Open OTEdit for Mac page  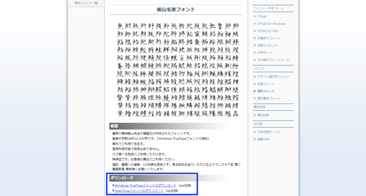[269, 31]
